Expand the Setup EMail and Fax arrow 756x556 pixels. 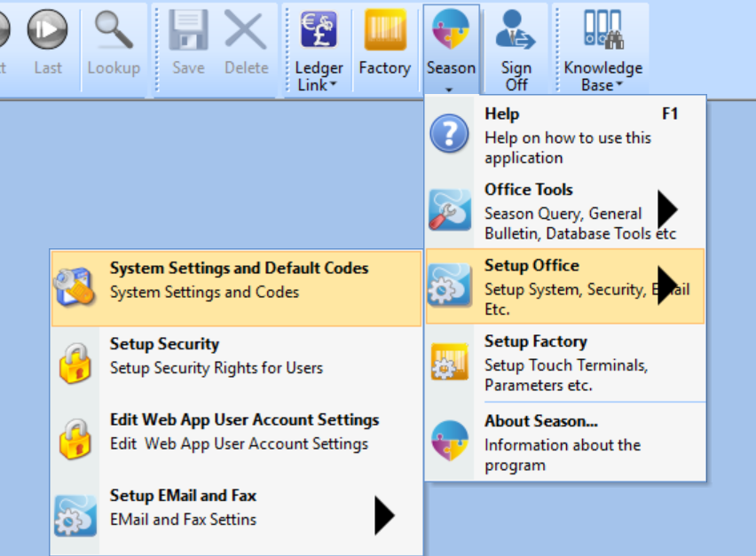click(x=384, y=515)
